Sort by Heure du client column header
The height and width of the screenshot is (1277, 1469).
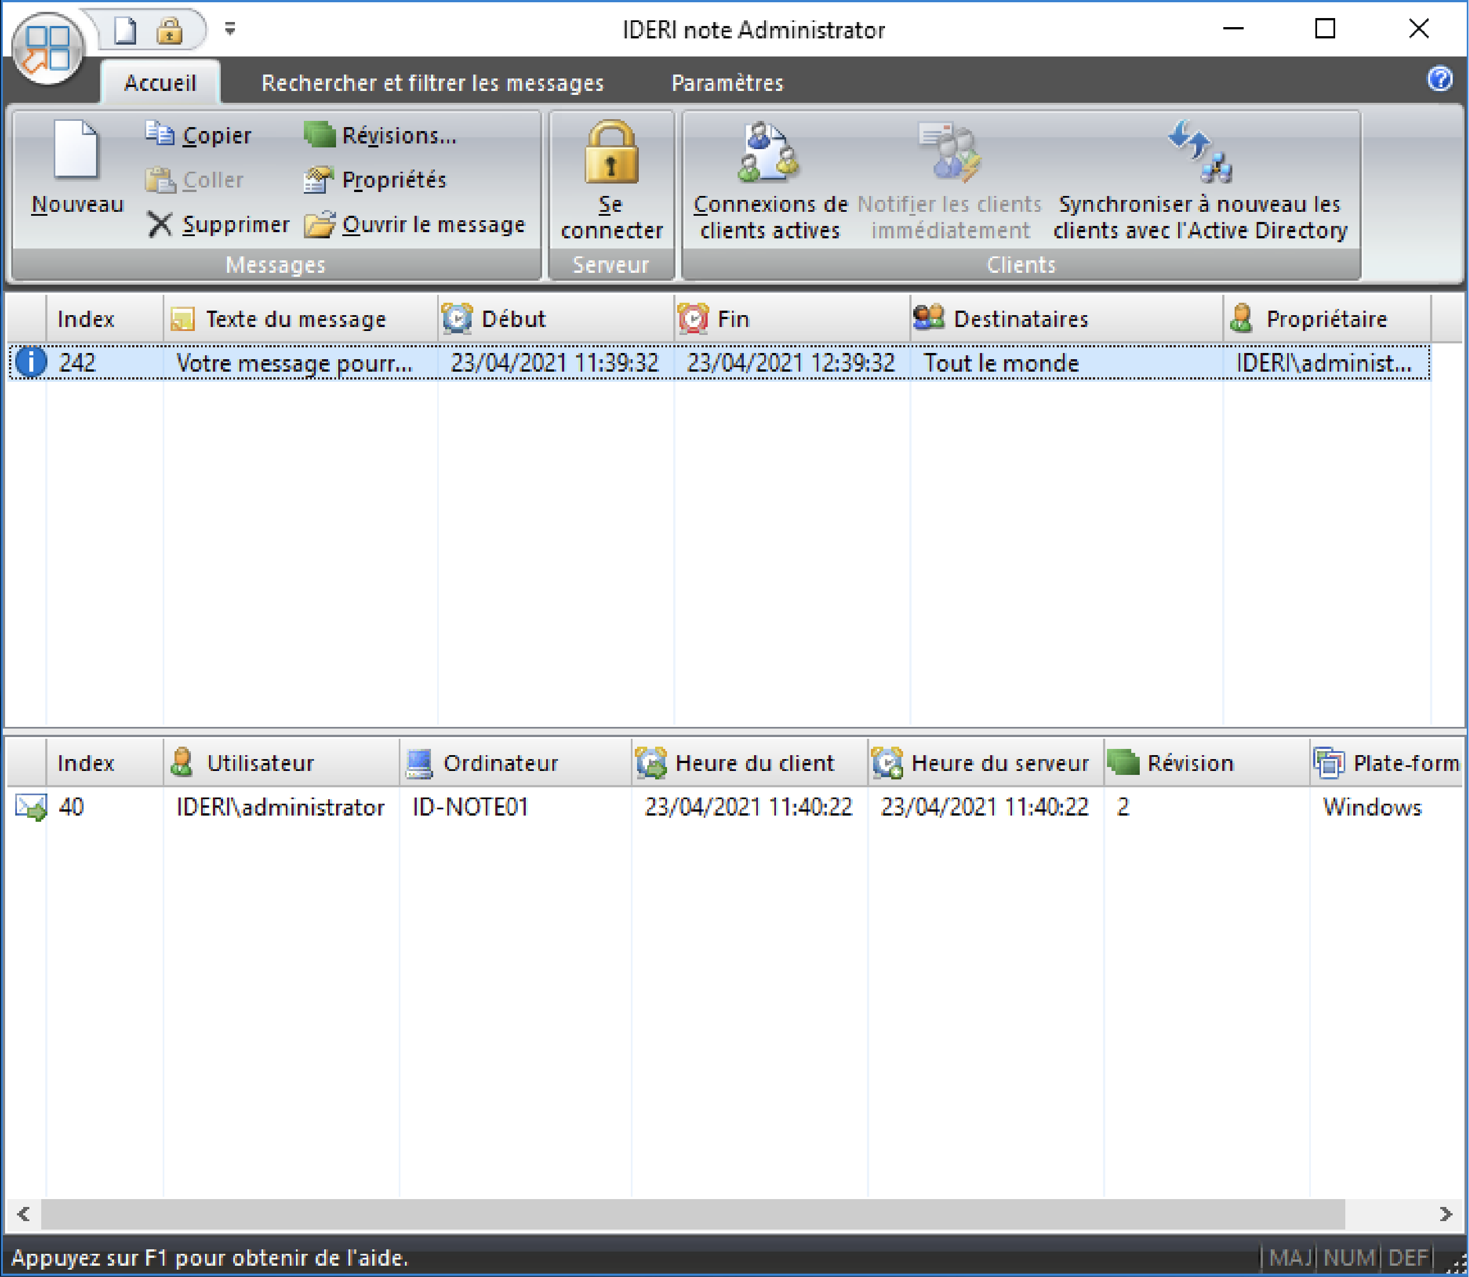(749, 762)
